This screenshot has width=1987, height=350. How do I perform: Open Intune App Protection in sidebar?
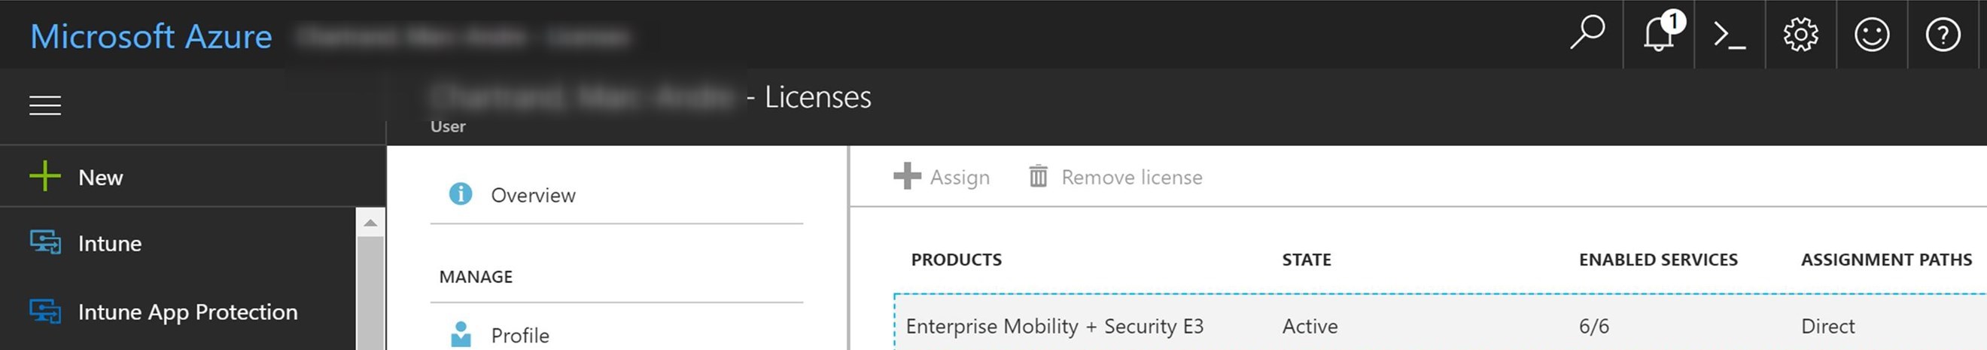[x=187, y=312]
